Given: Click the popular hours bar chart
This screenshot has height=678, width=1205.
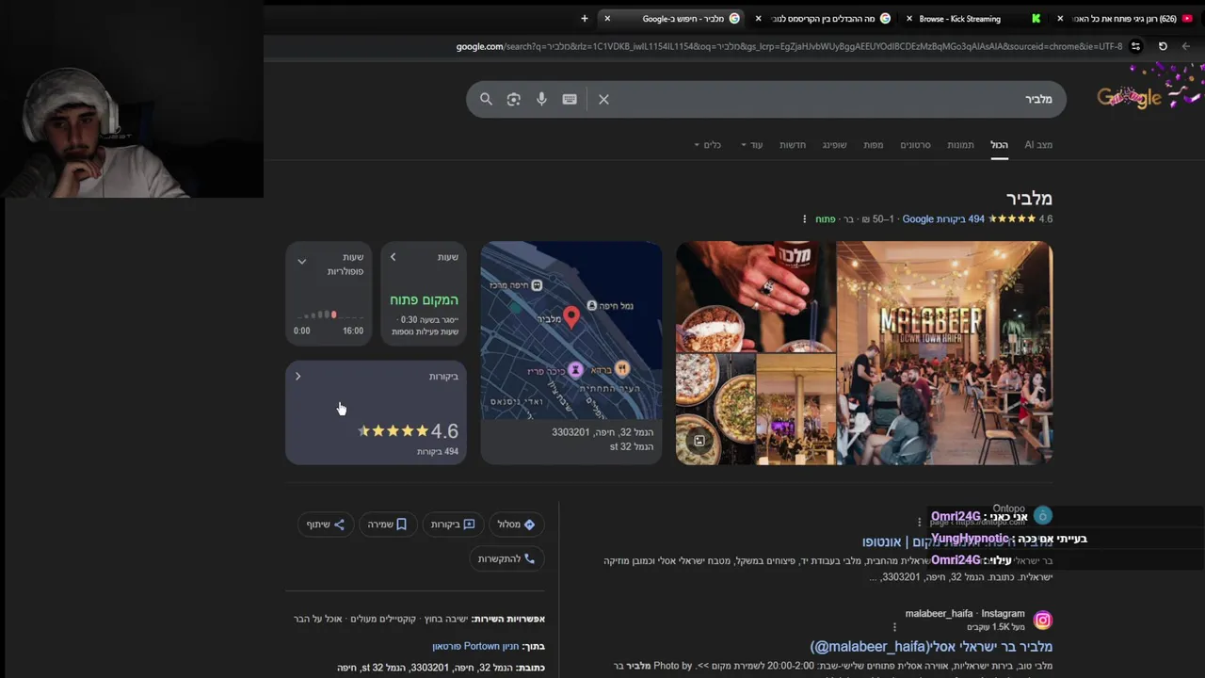Looking at the screenshot, I should pyautogui.click(x=320, y=315).
